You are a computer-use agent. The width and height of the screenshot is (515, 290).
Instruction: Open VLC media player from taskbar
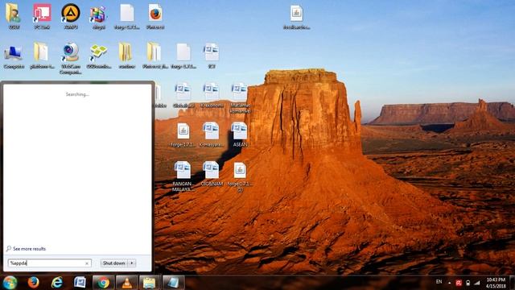127,283
